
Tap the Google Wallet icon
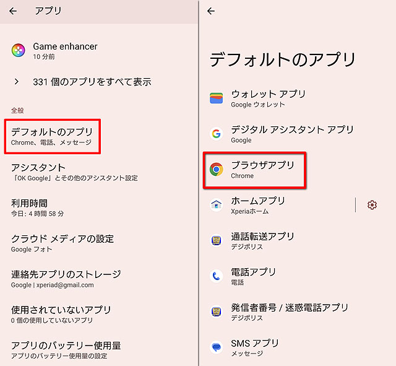[216, 98]
